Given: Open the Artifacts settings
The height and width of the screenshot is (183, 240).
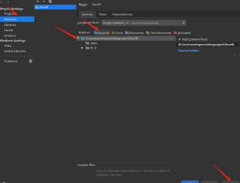Looking at the screenshot, I should [10, 36].
